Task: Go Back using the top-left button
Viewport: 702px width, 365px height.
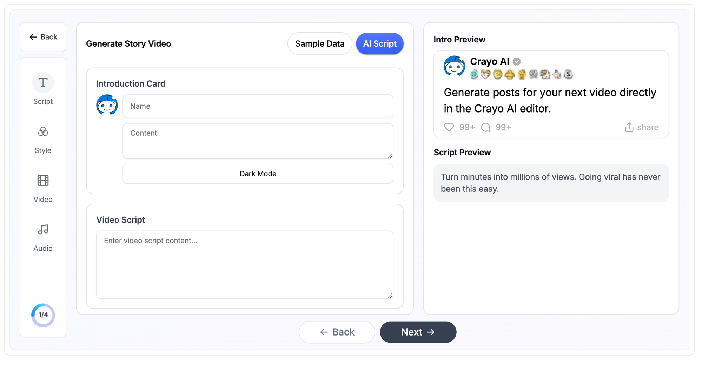Action: tap(43, 37)
